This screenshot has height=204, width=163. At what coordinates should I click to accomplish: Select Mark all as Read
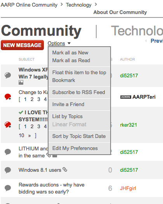click(x=71, y=61)
